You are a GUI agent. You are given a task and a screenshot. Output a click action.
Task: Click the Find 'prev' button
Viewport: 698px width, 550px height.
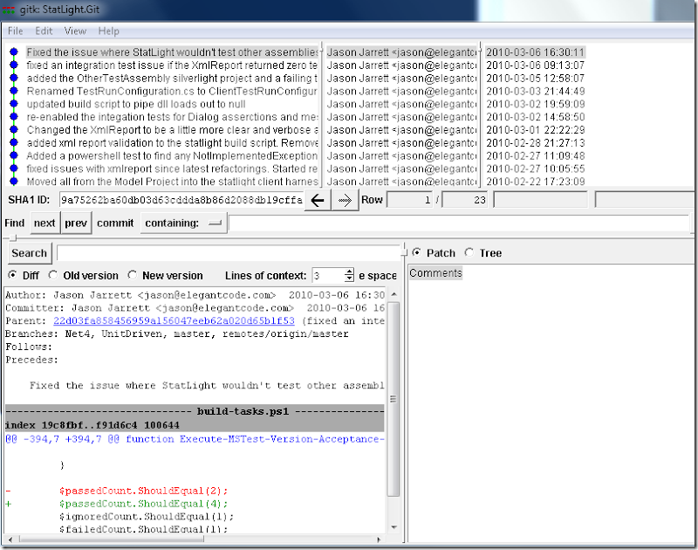click(76, 223)
